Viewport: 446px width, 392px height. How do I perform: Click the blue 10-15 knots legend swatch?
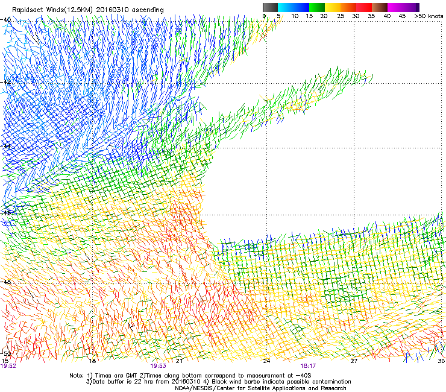click(301, 7)
